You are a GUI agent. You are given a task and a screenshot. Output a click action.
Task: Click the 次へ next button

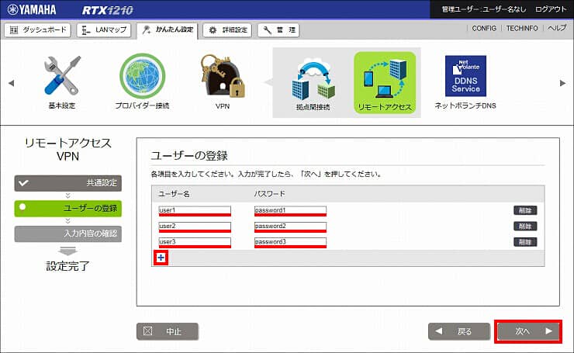528,331
